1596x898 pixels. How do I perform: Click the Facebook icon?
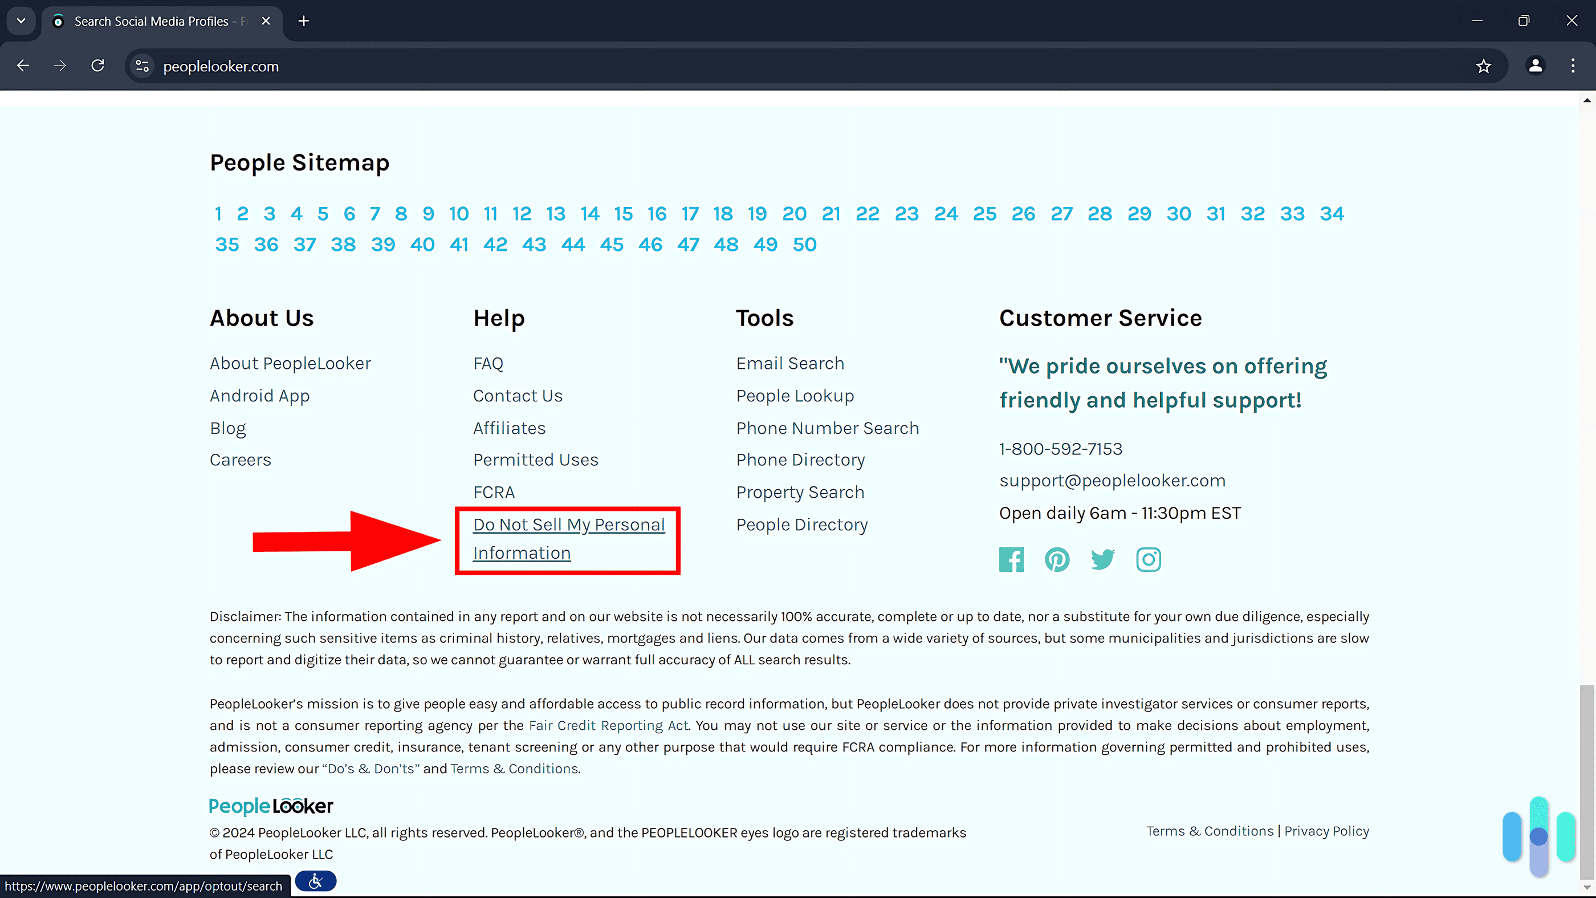[1009, 558]
